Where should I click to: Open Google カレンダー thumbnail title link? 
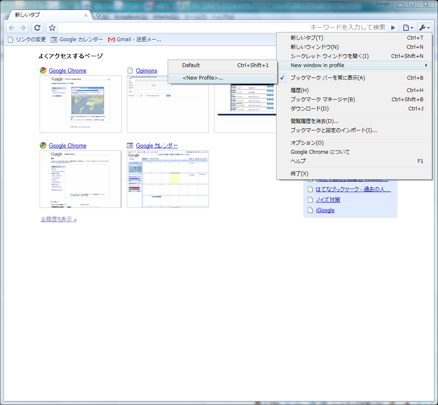point(157,145)
